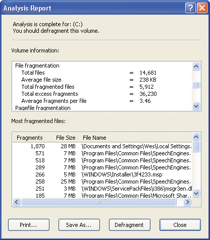Click the fragmented files vertical scrollbar thumb

pyautogui.click(x=196, y=147)
